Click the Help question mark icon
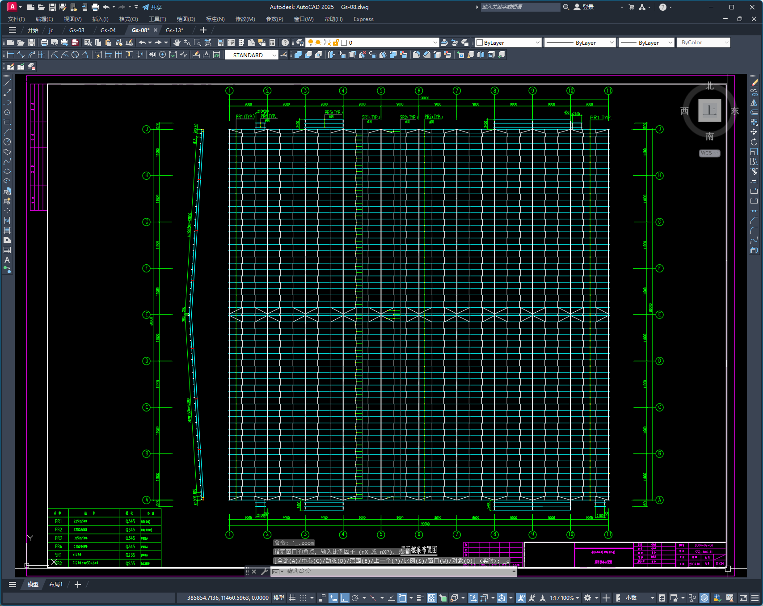 coord(285,42)
